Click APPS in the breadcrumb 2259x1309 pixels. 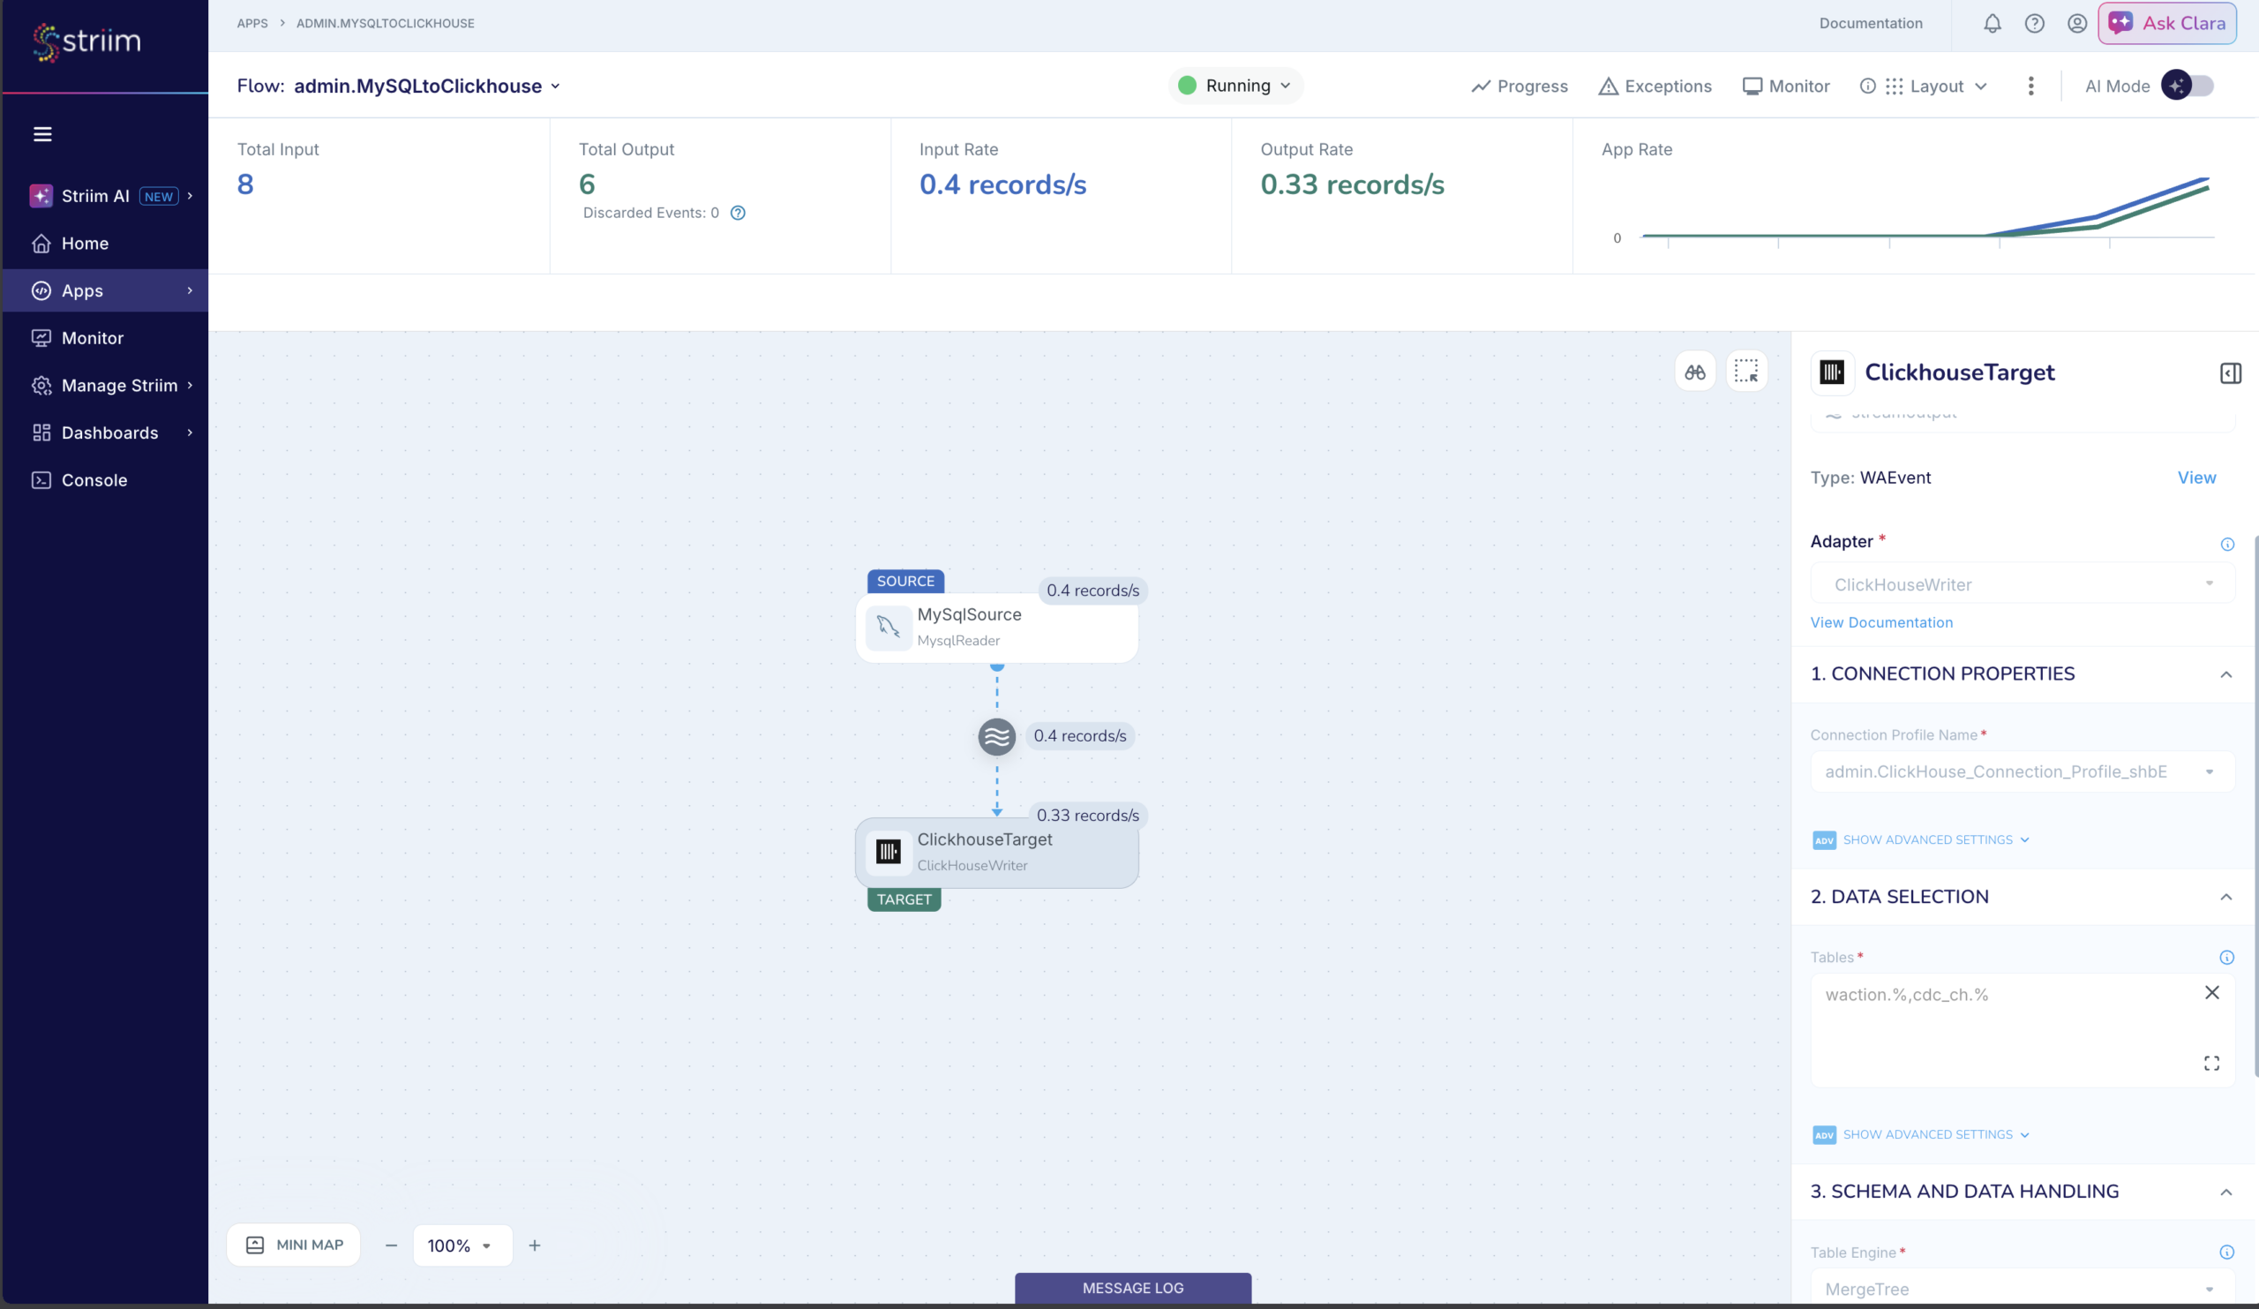coord(251,23)
